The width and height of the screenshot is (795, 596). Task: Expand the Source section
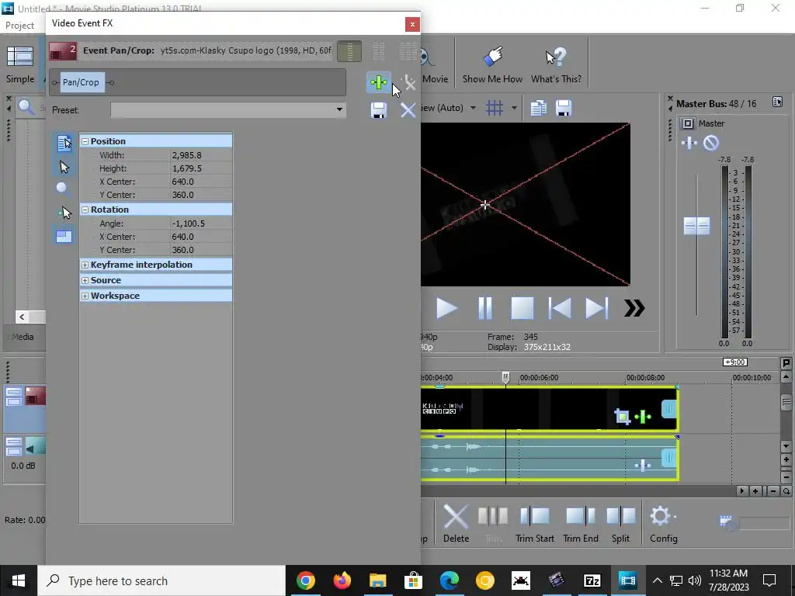(85, 280)
